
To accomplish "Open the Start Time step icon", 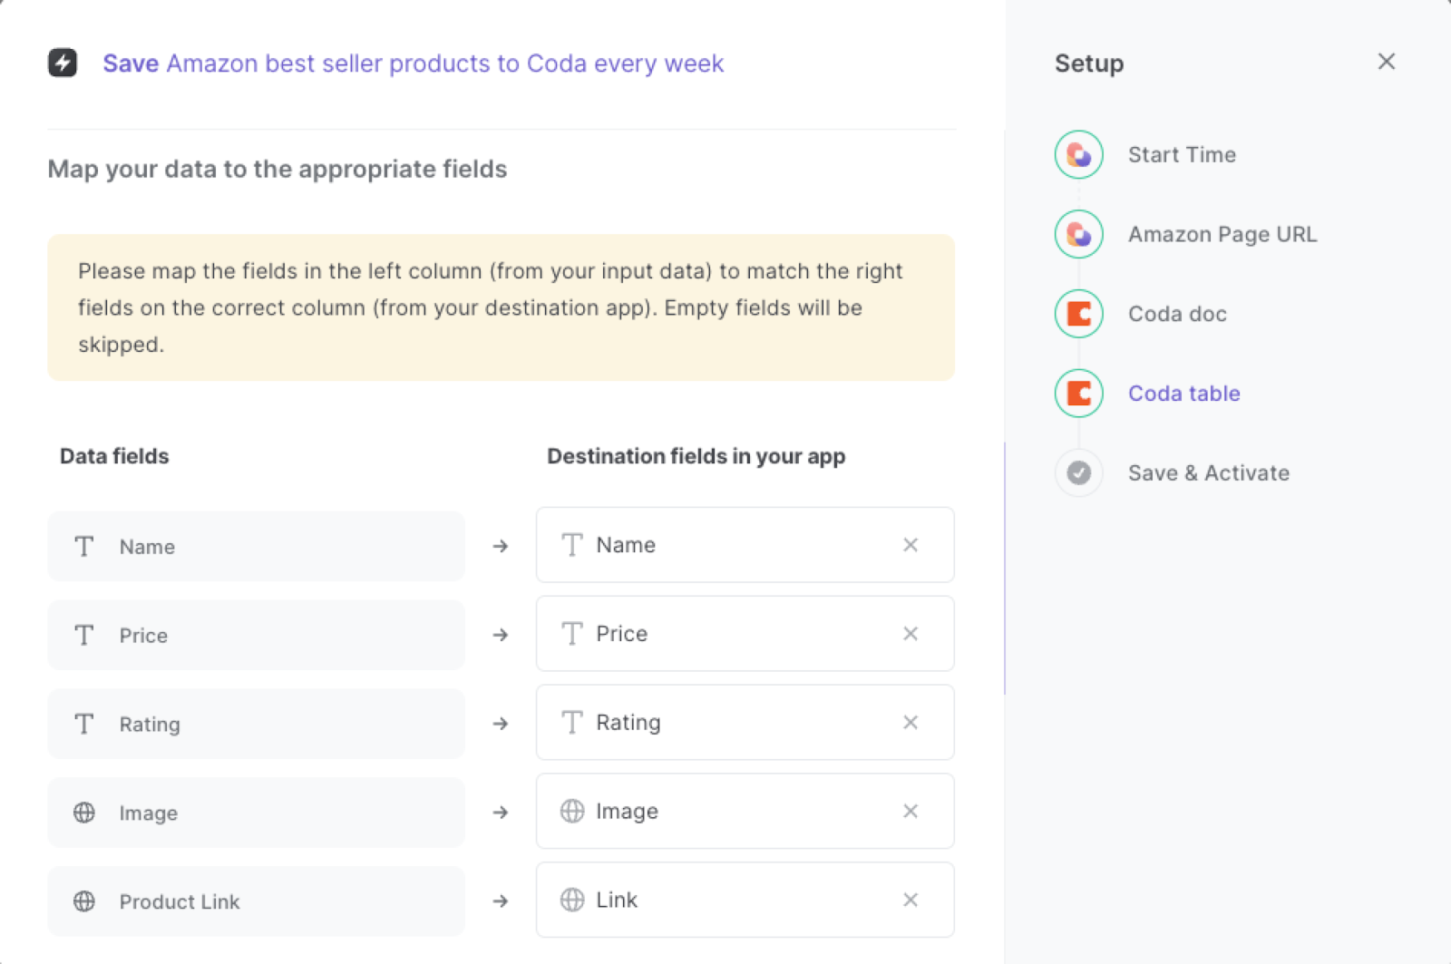I will tap(1079, 154).
